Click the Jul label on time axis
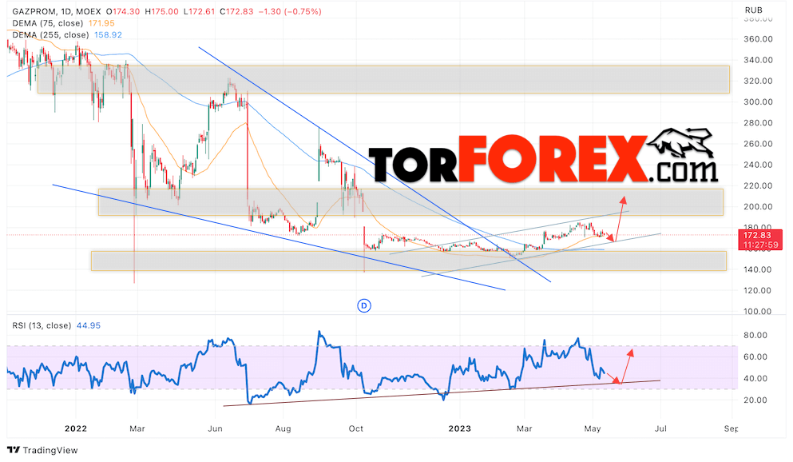Viewport: 793px width, 462px height. coord(660,428)
